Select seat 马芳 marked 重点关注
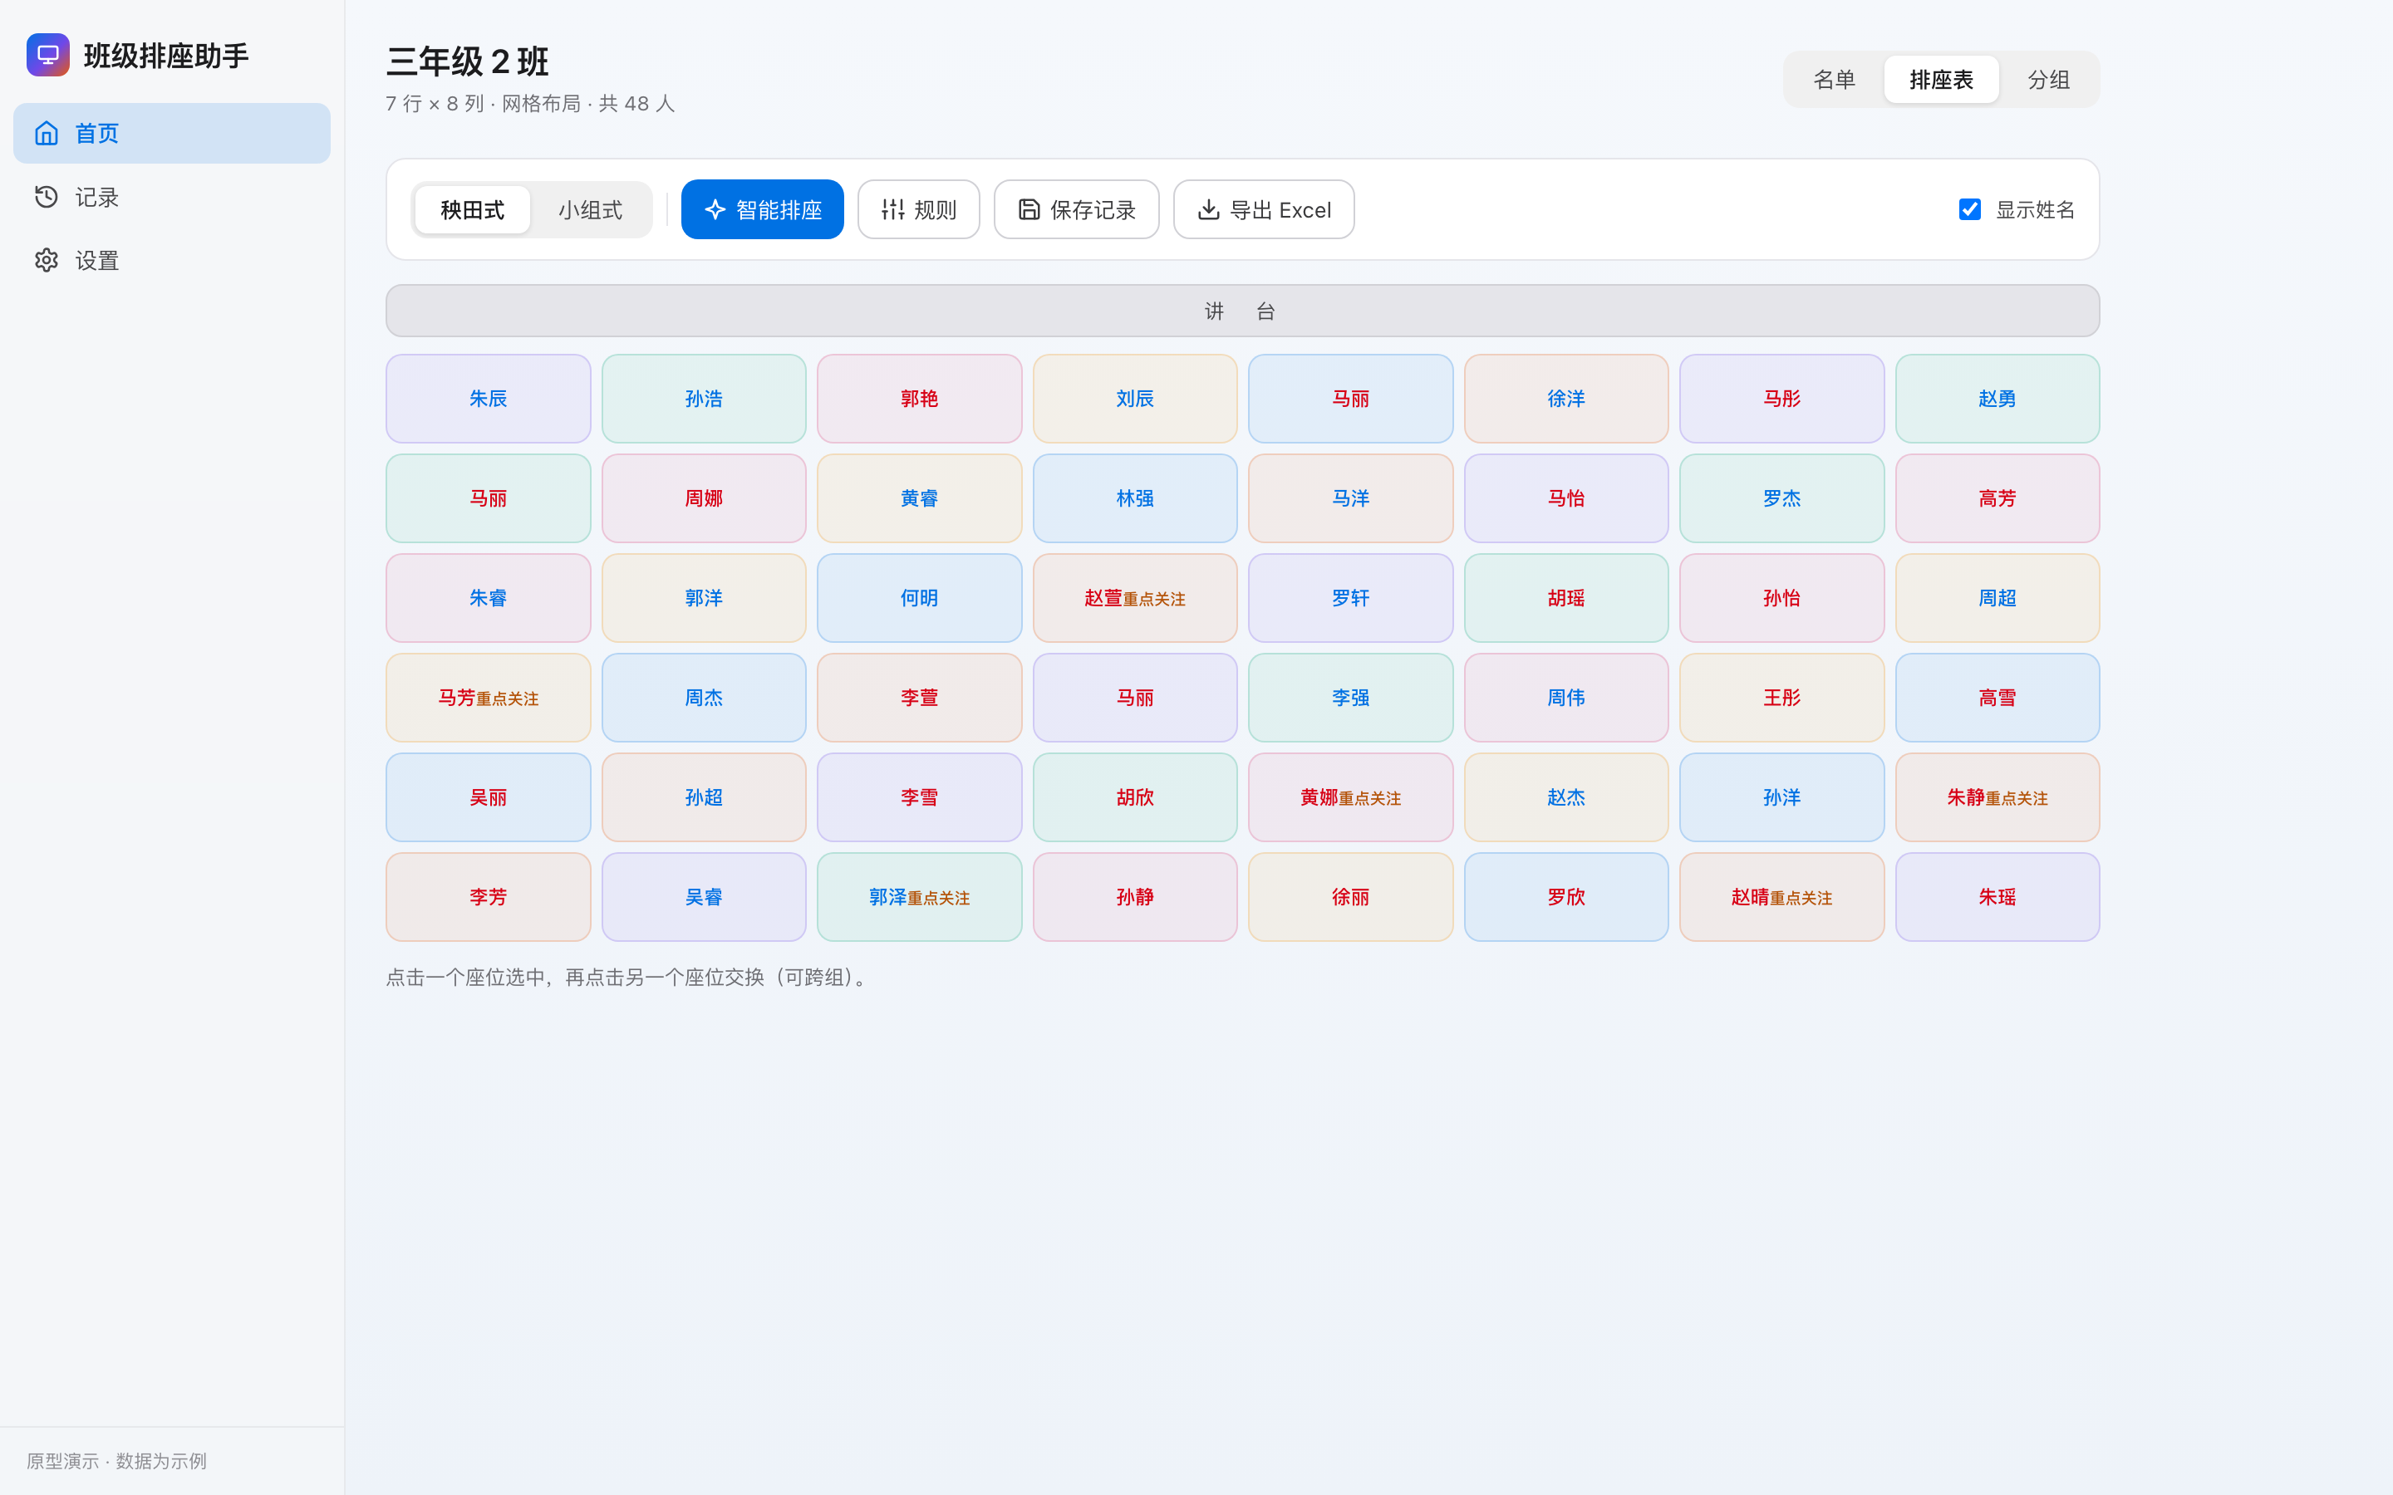Viewport: 2393px width, 1495px height. click(x=489, y=698)
